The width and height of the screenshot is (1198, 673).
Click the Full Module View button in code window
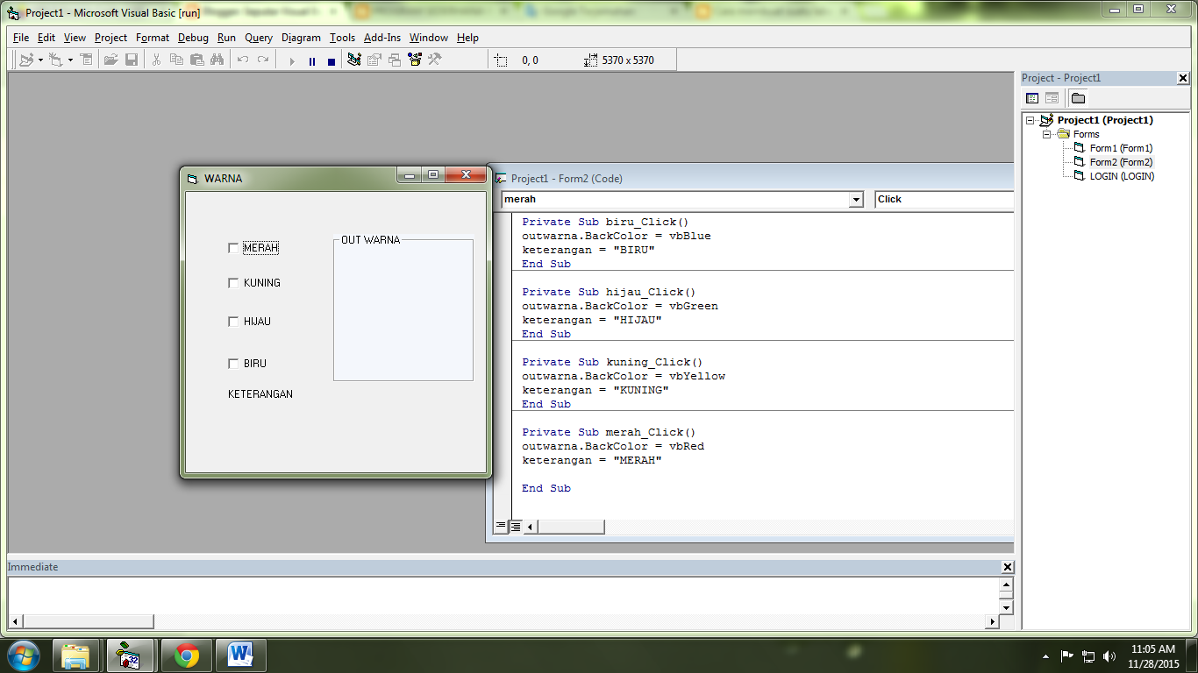(x=516, y=527)
